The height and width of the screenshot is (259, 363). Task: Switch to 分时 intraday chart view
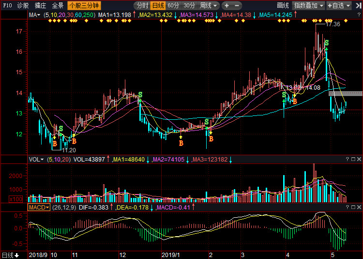[142, 6]
